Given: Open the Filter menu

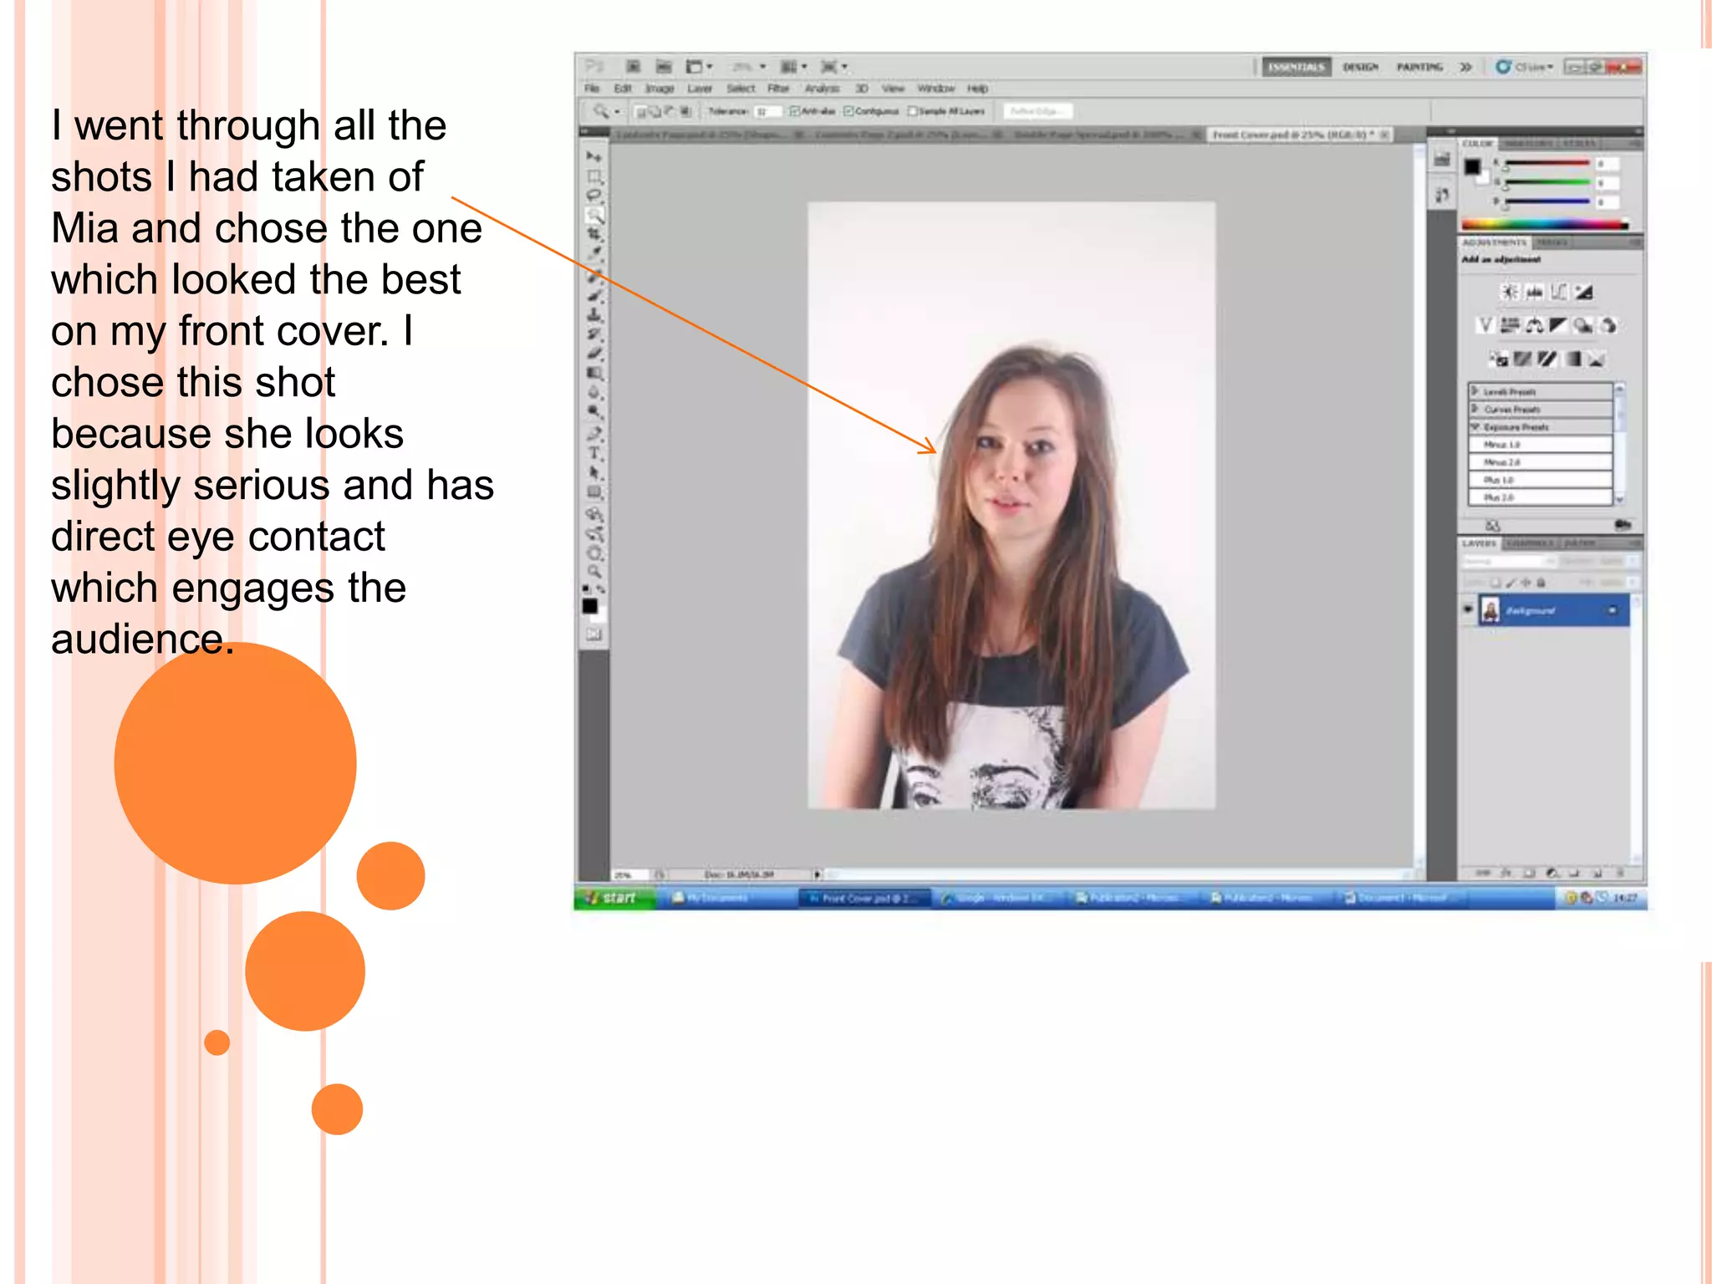Looking at the screenshot, I should (778, 89).
